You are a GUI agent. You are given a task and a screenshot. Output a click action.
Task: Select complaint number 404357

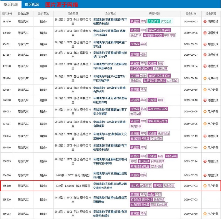pos(7,55)
